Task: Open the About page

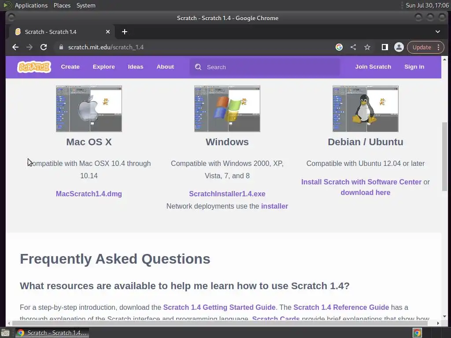Action: click(165, 67)
